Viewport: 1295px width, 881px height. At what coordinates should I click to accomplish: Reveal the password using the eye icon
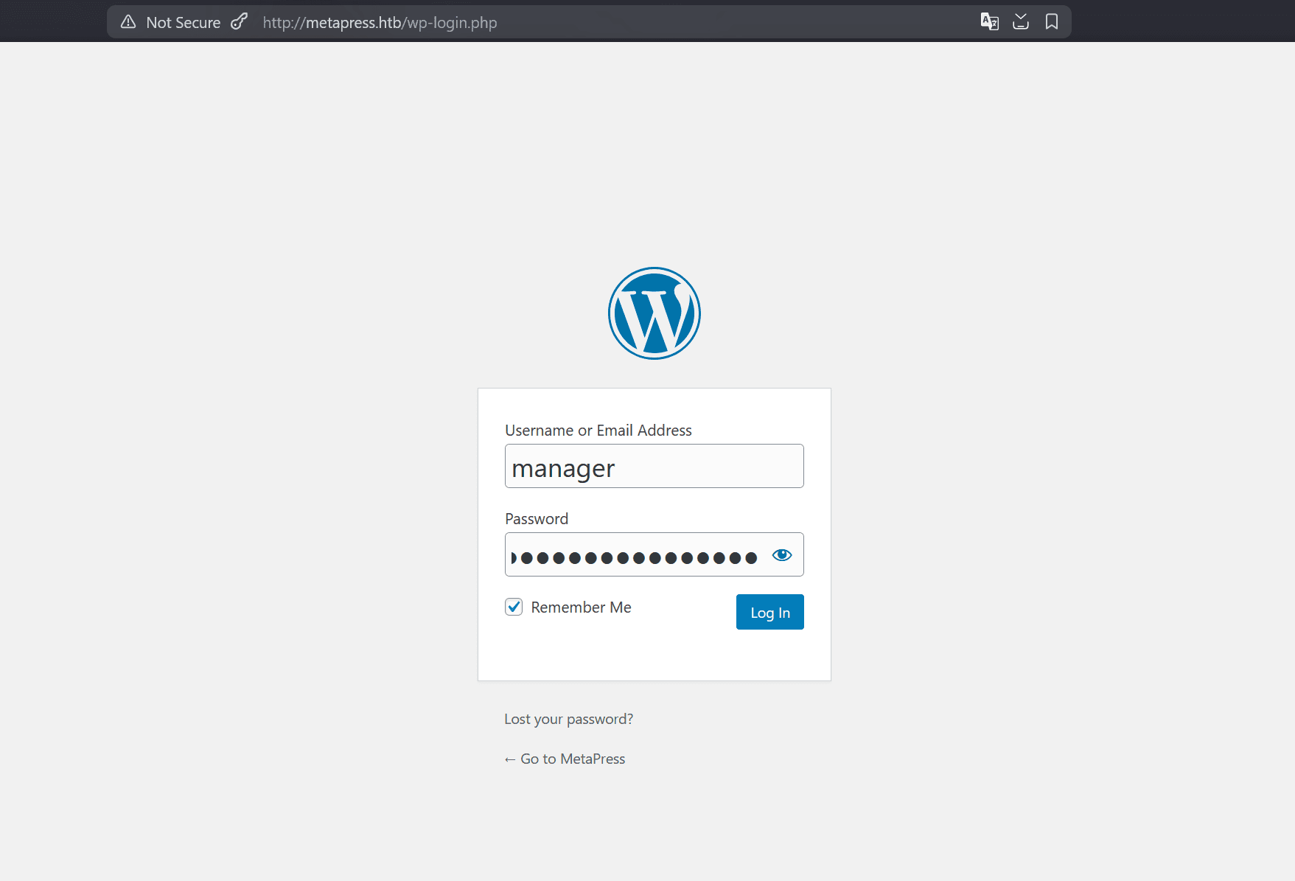pos(781,554)
